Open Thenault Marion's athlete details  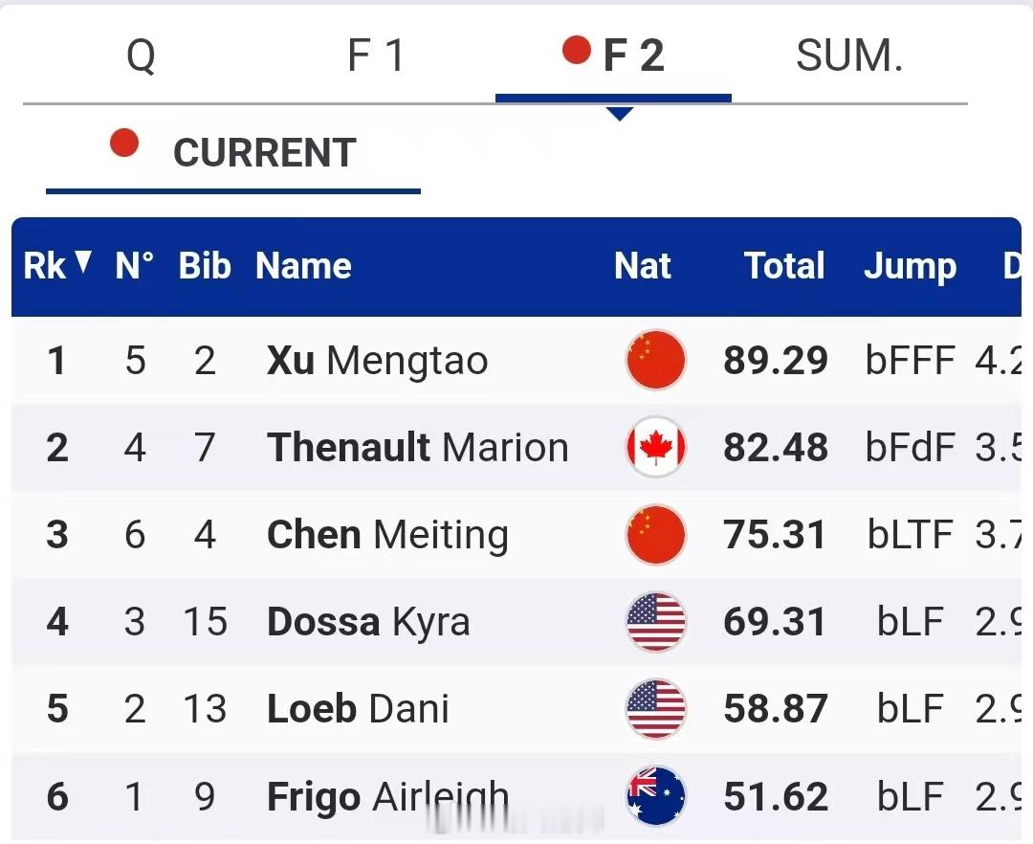coord(418,447)
